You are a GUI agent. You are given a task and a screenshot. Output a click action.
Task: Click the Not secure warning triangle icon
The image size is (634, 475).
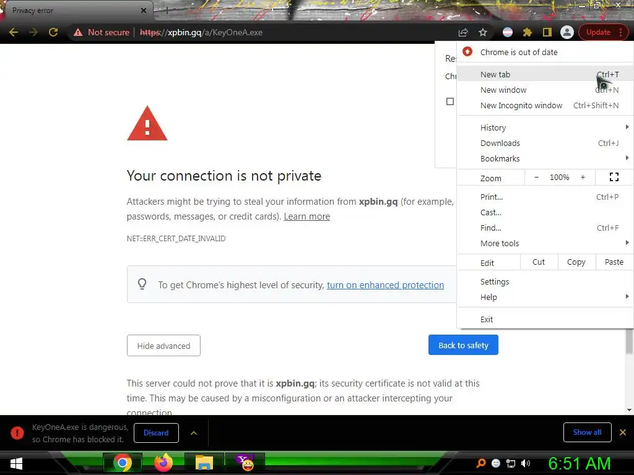click(x=78, y=32)
